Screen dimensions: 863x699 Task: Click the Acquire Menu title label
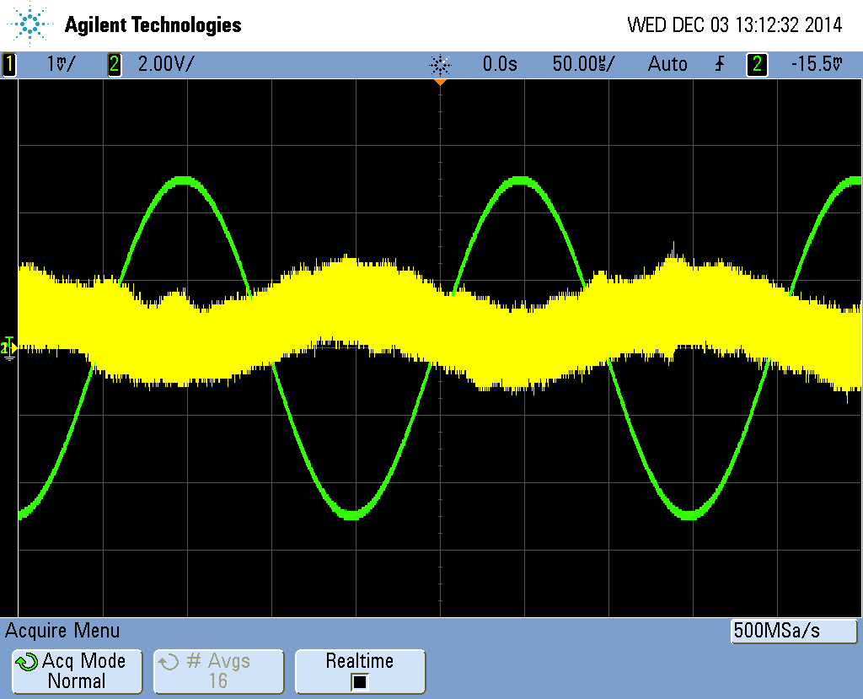(x=63, y=631)
